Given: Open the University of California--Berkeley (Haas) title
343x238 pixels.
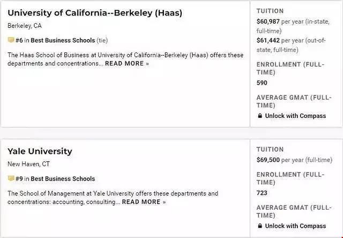Looking at the screenshot, I should pos(95,13).
